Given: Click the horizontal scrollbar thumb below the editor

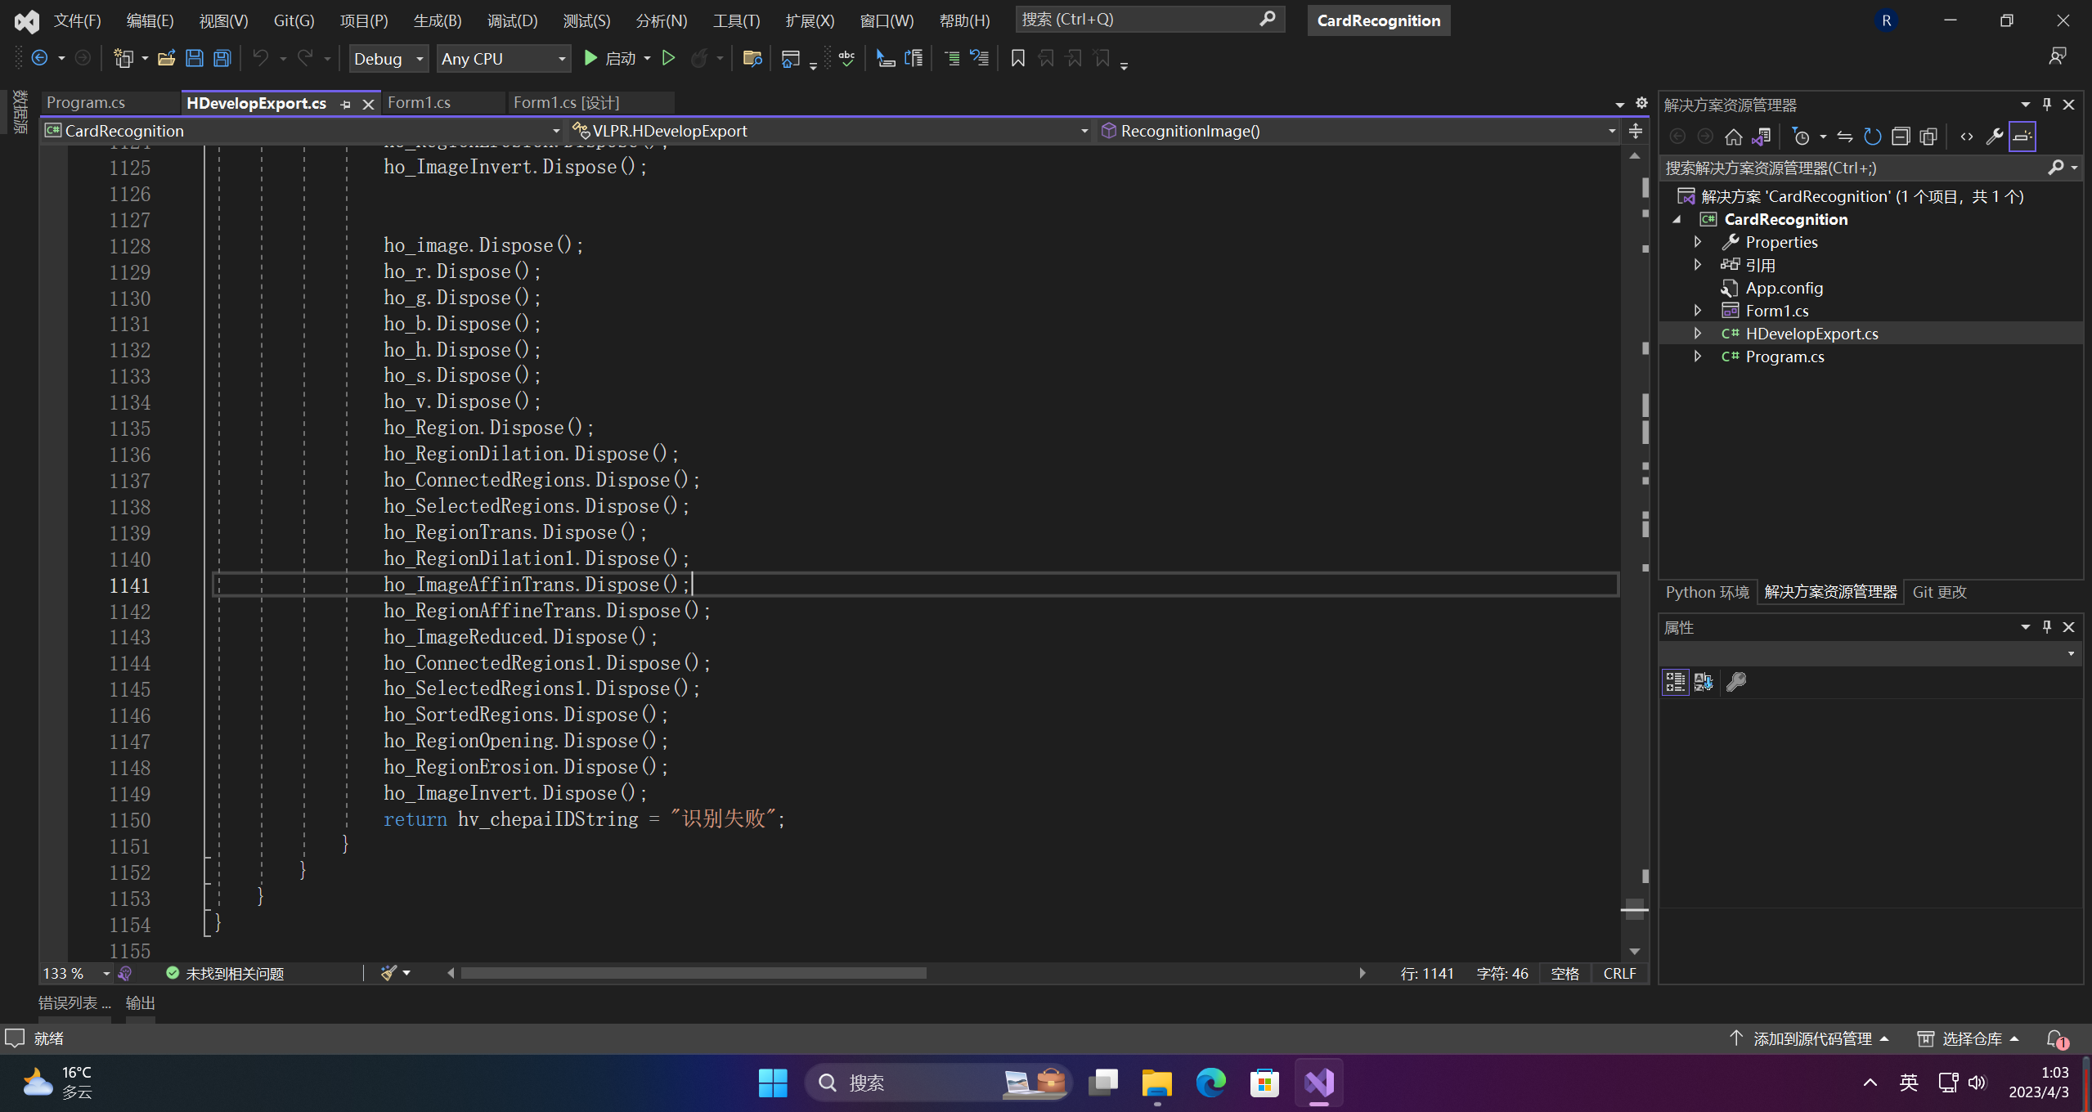Looking at the screenshot, I should 693,973.
